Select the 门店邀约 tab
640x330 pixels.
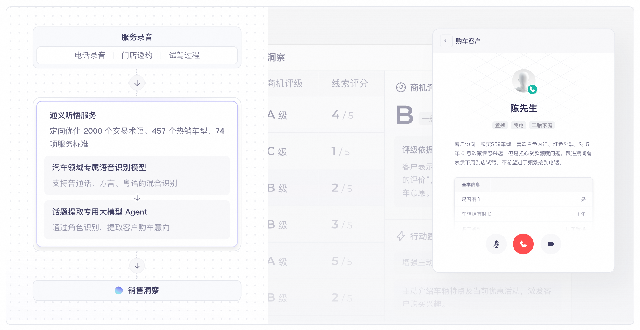pyautogui.click(x=137, y=55)
